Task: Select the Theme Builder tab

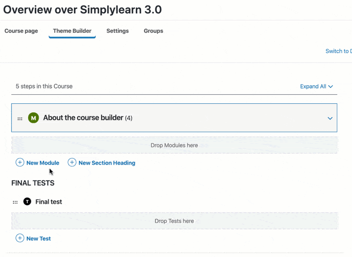Action: (x=72, y=31)
